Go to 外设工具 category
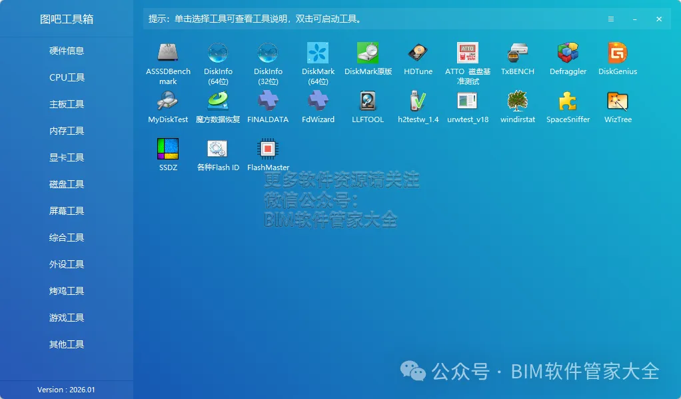This screenshot has width=681, height=399. pos(67,264)
